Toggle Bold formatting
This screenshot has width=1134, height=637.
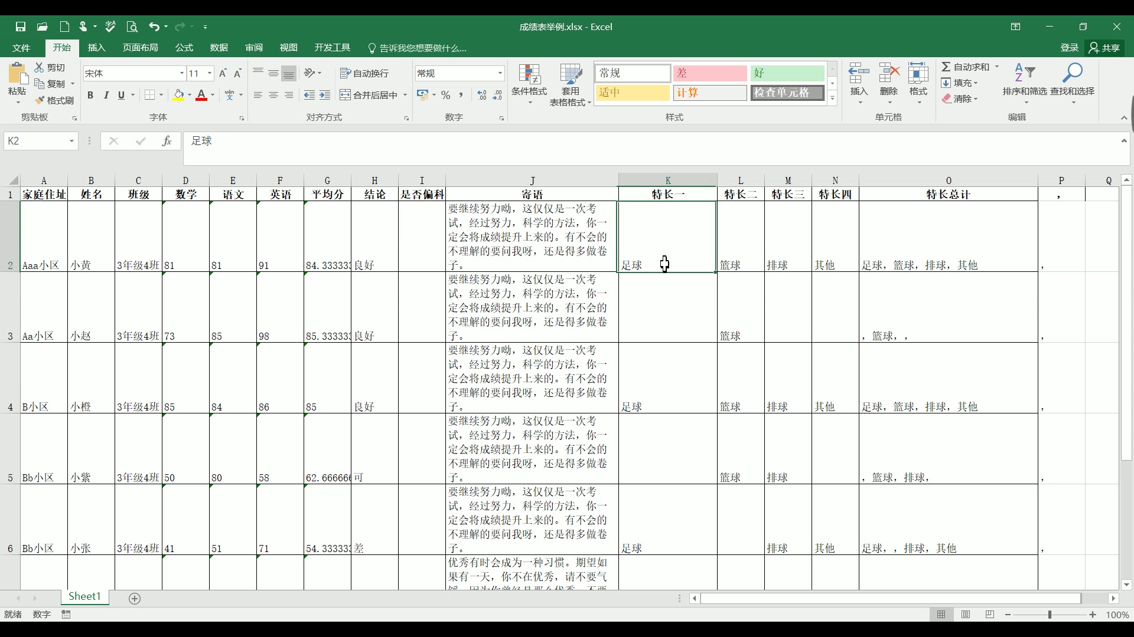[90, 95]
